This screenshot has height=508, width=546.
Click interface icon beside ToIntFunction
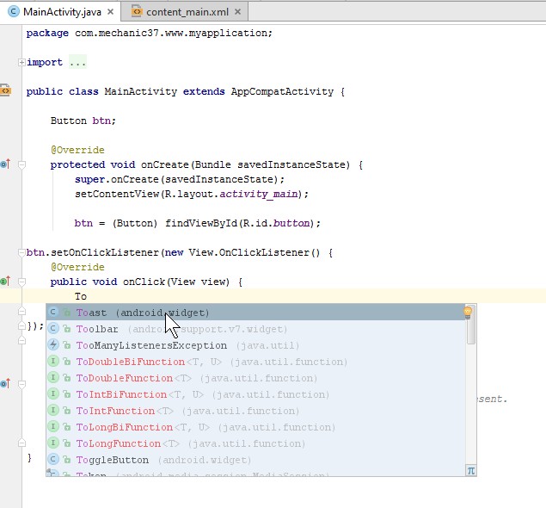tap(53, 410)
